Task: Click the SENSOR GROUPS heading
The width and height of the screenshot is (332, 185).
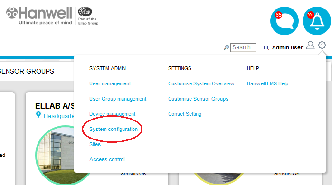Action: (x=27, y=71)
